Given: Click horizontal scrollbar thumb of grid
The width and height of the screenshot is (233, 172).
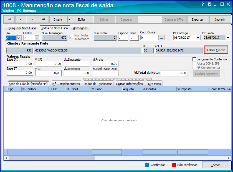Looking at the screenshot, I should (52, 158).
